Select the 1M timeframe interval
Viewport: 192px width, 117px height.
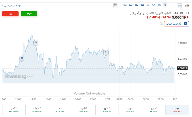tap(125, 5)
